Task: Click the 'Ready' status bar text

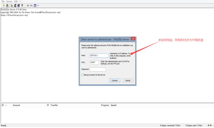Action: coord(3,125)
